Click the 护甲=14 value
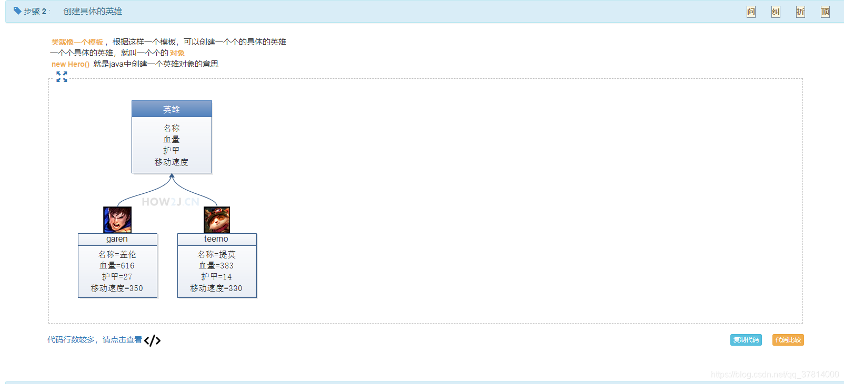Viewport: 844px width, 384px height. [216, 277]
